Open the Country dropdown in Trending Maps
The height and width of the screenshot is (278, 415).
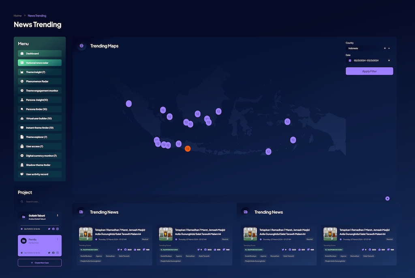[x=388, y=48]
